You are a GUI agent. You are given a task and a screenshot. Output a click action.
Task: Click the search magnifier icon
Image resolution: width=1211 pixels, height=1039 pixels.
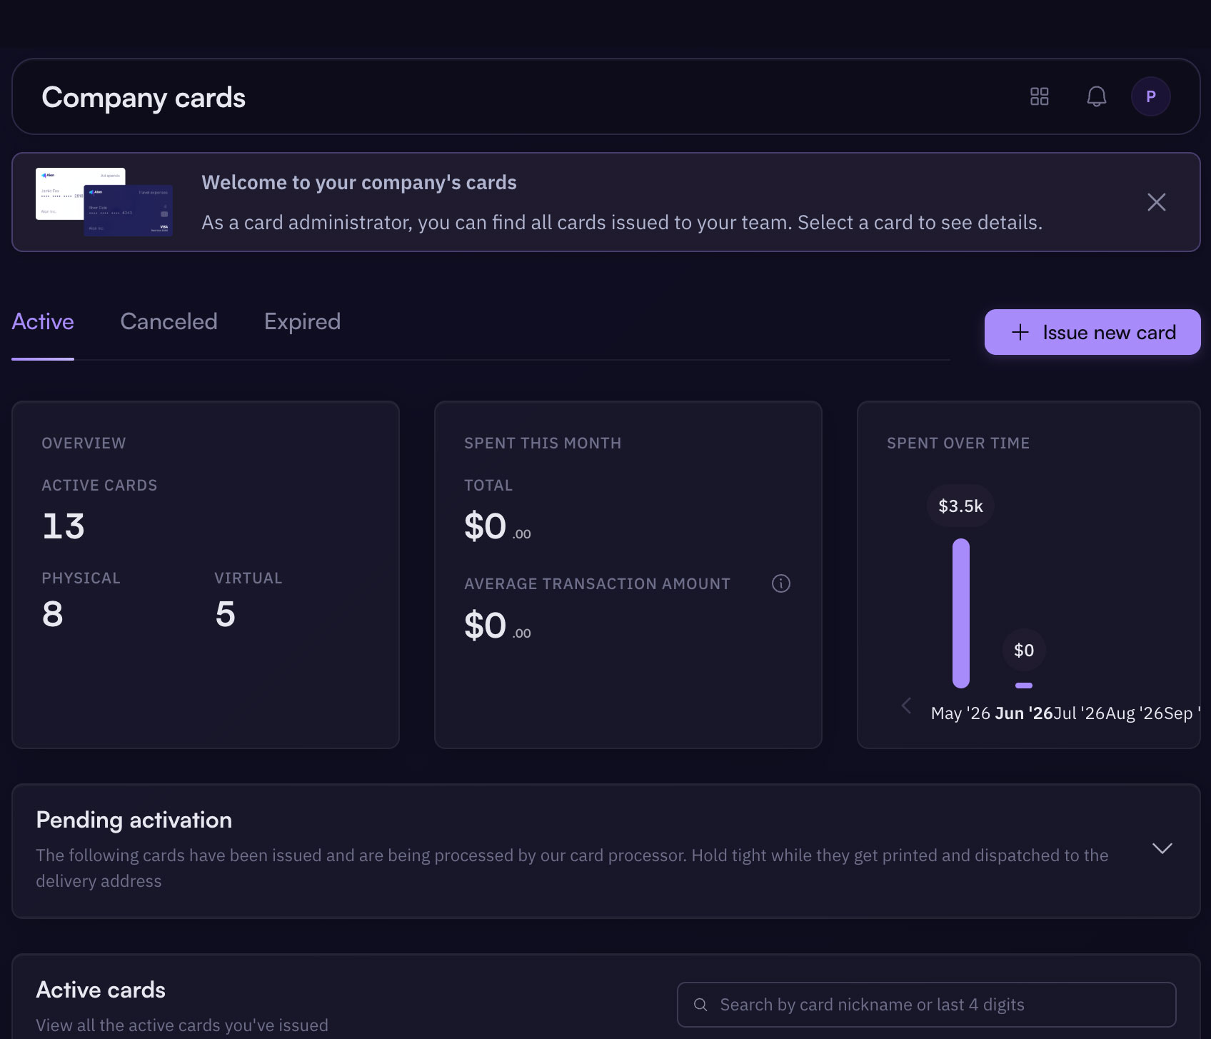701,1005
